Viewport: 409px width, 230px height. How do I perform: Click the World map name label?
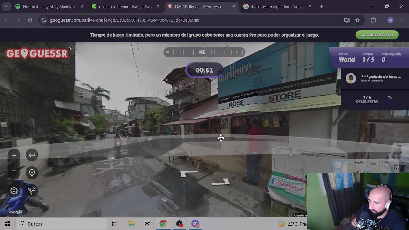point(347,60)
